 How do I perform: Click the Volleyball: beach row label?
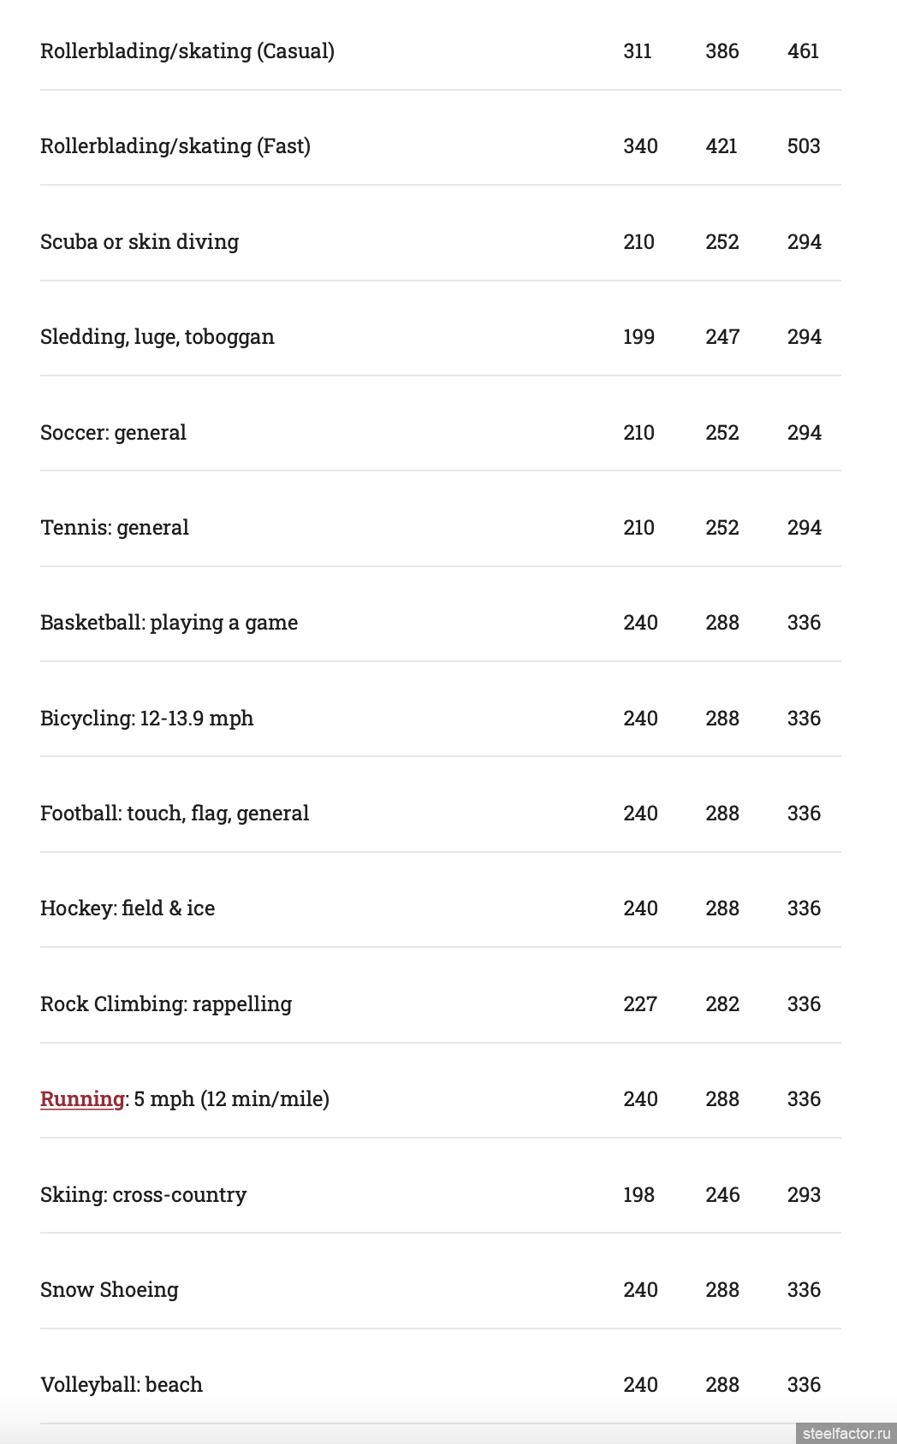point(122,1385)
